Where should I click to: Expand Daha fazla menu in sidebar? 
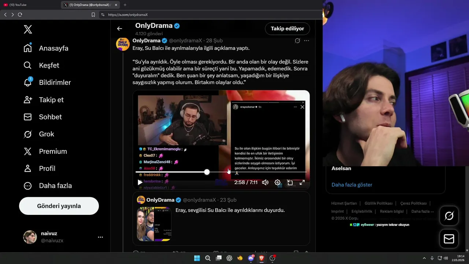[47, 186]
